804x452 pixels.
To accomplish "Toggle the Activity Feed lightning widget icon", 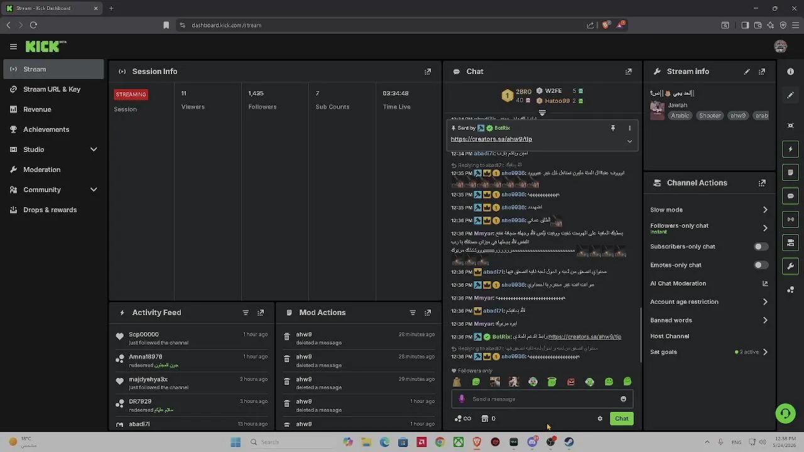I will (x=791, y=149).
